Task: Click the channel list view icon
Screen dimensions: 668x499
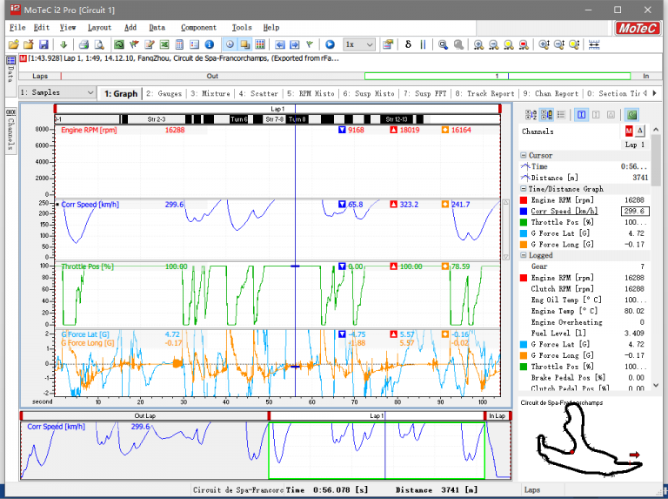Action: [x=561, y=114]
